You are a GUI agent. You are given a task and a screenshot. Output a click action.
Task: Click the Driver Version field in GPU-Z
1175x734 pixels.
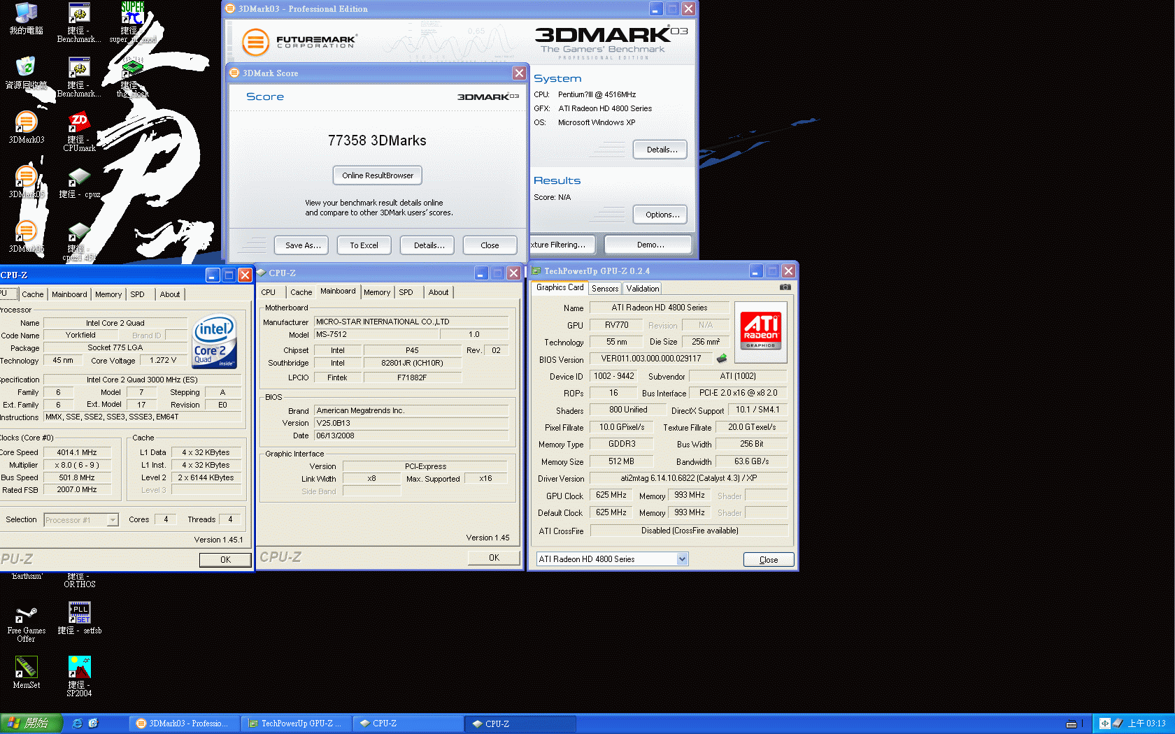(688, 478)
